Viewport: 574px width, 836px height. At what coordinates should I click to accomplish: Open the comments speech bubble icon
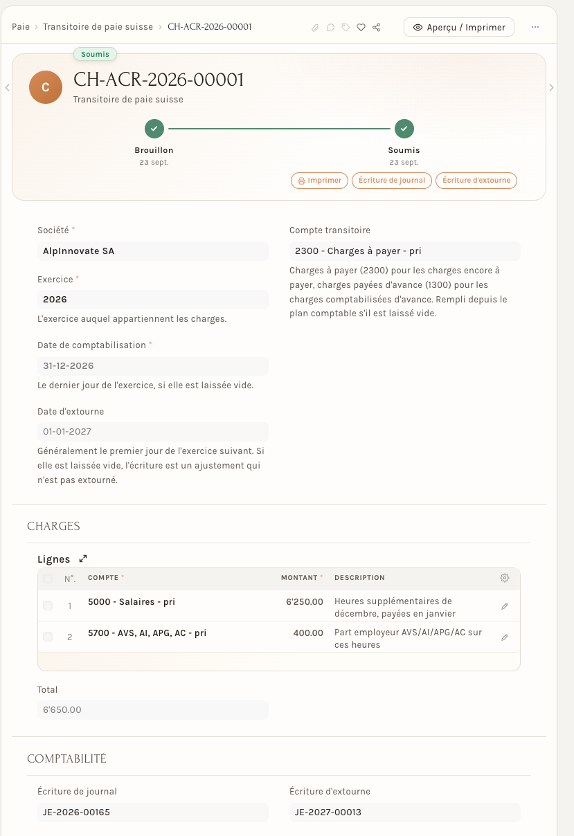pyautogui.click(x=330, y=28)
